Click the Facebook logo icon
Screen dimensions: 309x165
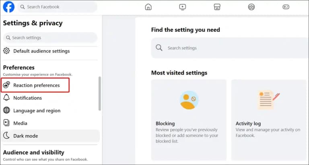coord(9,7)
